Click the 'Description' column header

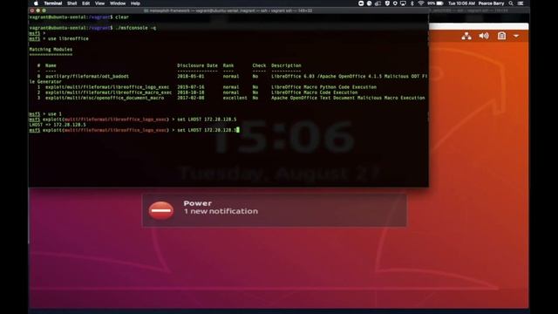286,65
